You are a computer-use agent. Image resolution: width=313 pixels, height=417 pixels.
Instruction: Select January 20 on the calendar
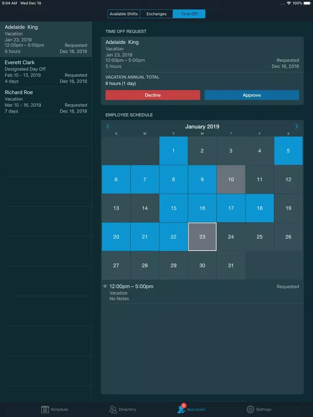[116, 237]
